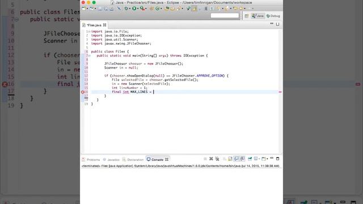Switch to the Java perspective
The height and width of the screenshot is (204, 363).
tap(258, 16)
